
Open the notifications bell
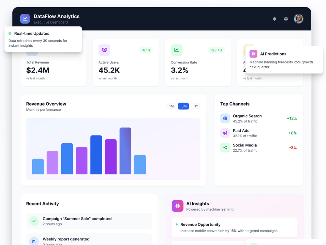point(274,19)
